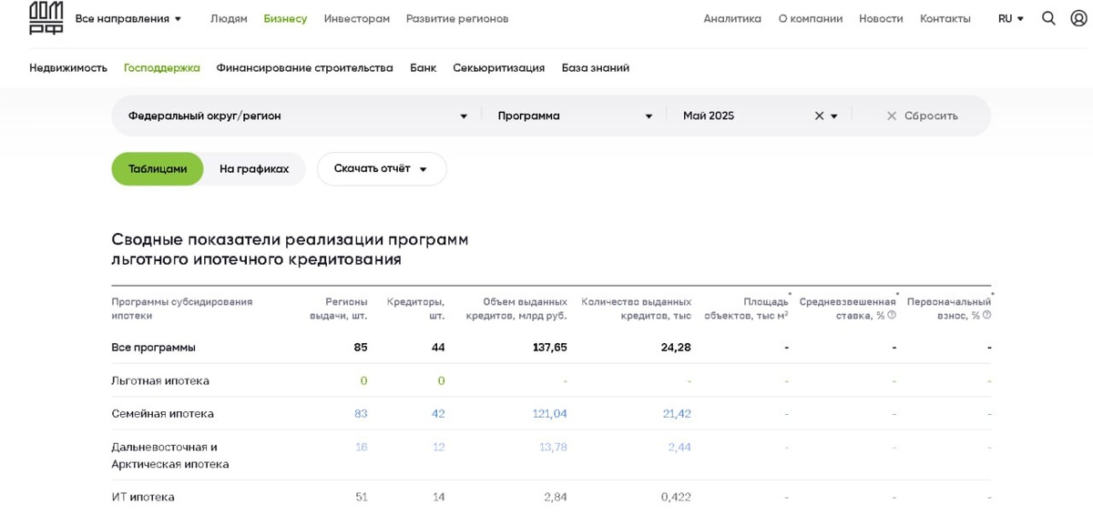Open the Аналитика link

tap(731, 19)
